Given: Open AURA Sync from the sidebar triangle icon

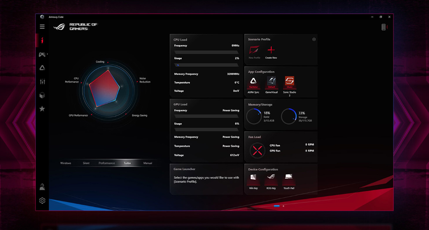Looking at the screenshot, I should pos(42,68).
